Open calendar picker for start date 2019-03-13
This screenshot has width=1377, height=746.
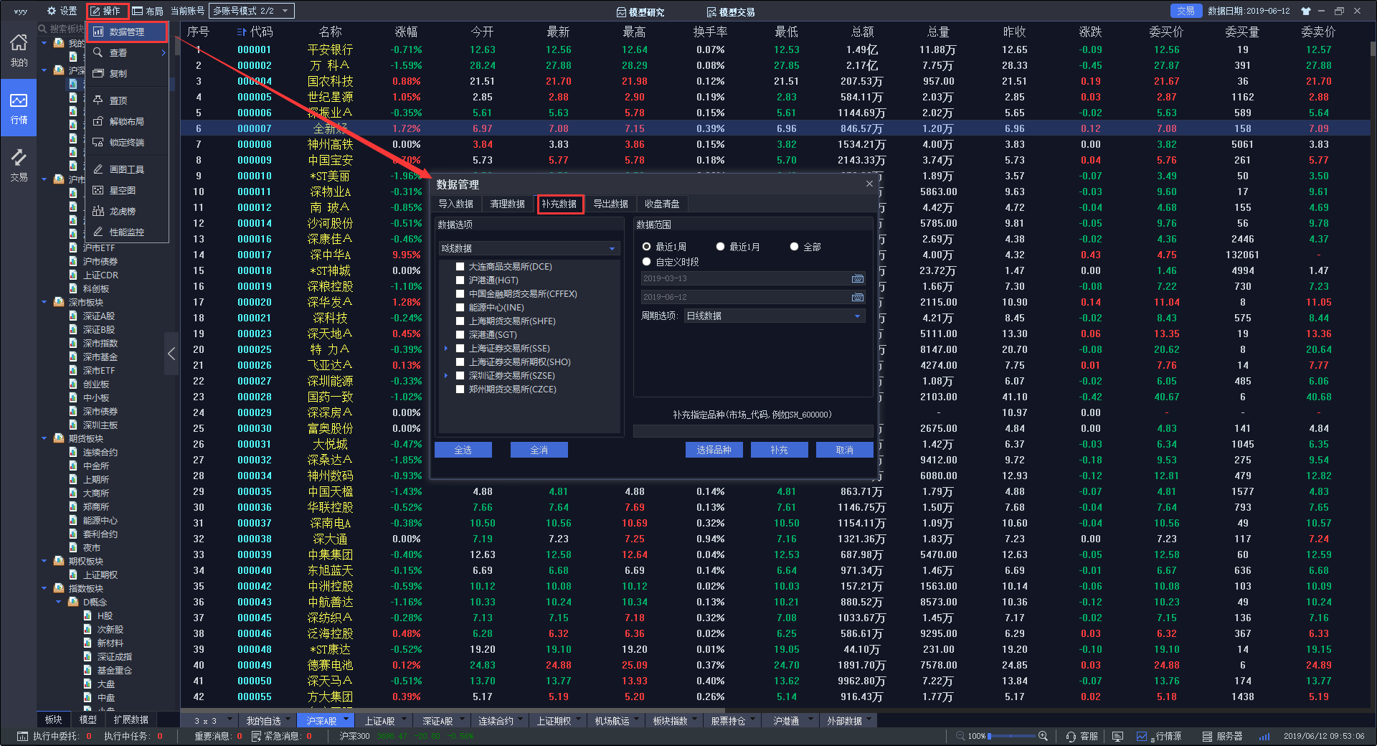857,278
